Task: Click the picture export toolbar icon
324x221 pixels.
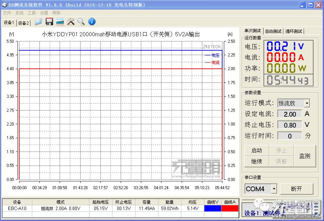Action: tap(60, 22)
